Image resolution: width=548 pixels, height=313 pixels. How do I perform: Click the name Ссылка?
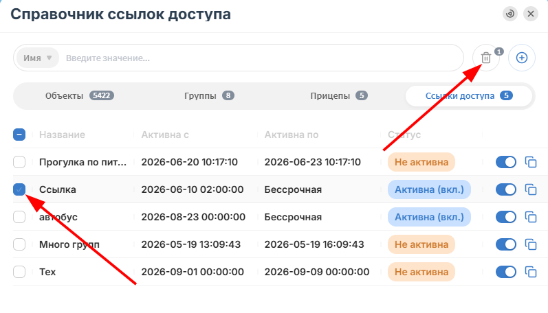57,189
